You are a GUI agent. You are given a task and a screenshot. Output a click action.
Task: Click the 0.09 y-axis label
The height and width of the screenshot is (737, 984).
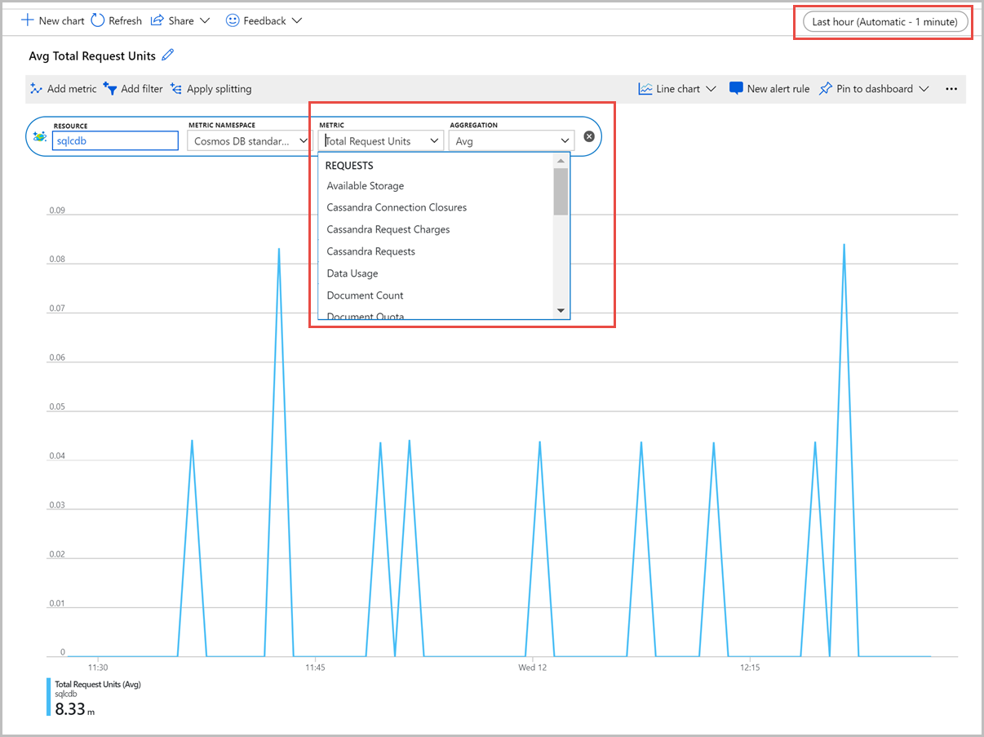tap(56, 211)
